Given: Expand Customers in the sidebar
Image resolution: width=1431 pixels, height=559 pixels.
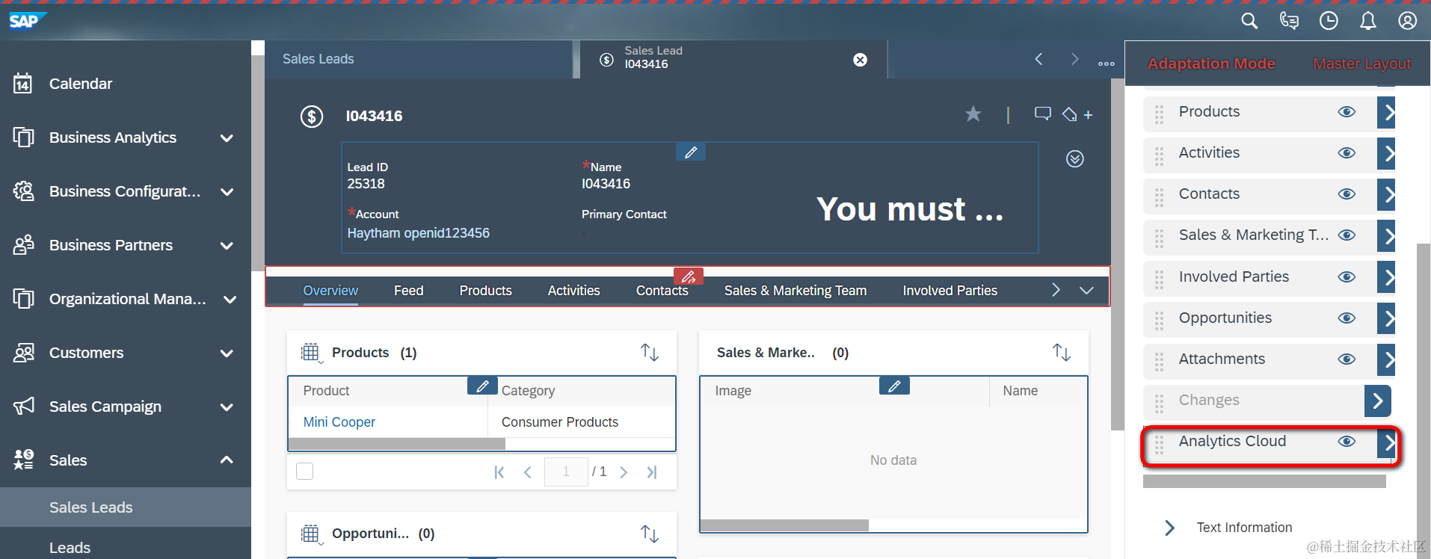Looking at the screenshot, I should 227,353.
